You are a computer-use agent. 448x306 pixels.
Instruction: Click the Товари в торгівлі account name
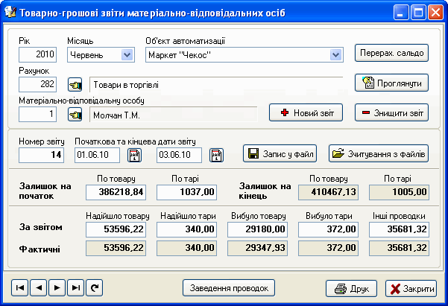point(216,84)
